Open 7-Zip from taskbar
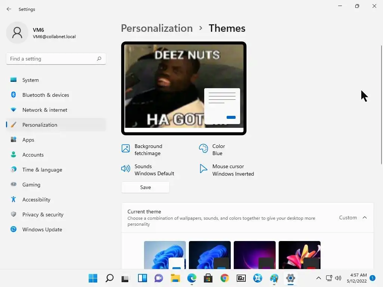 click(x=241, y=278)
